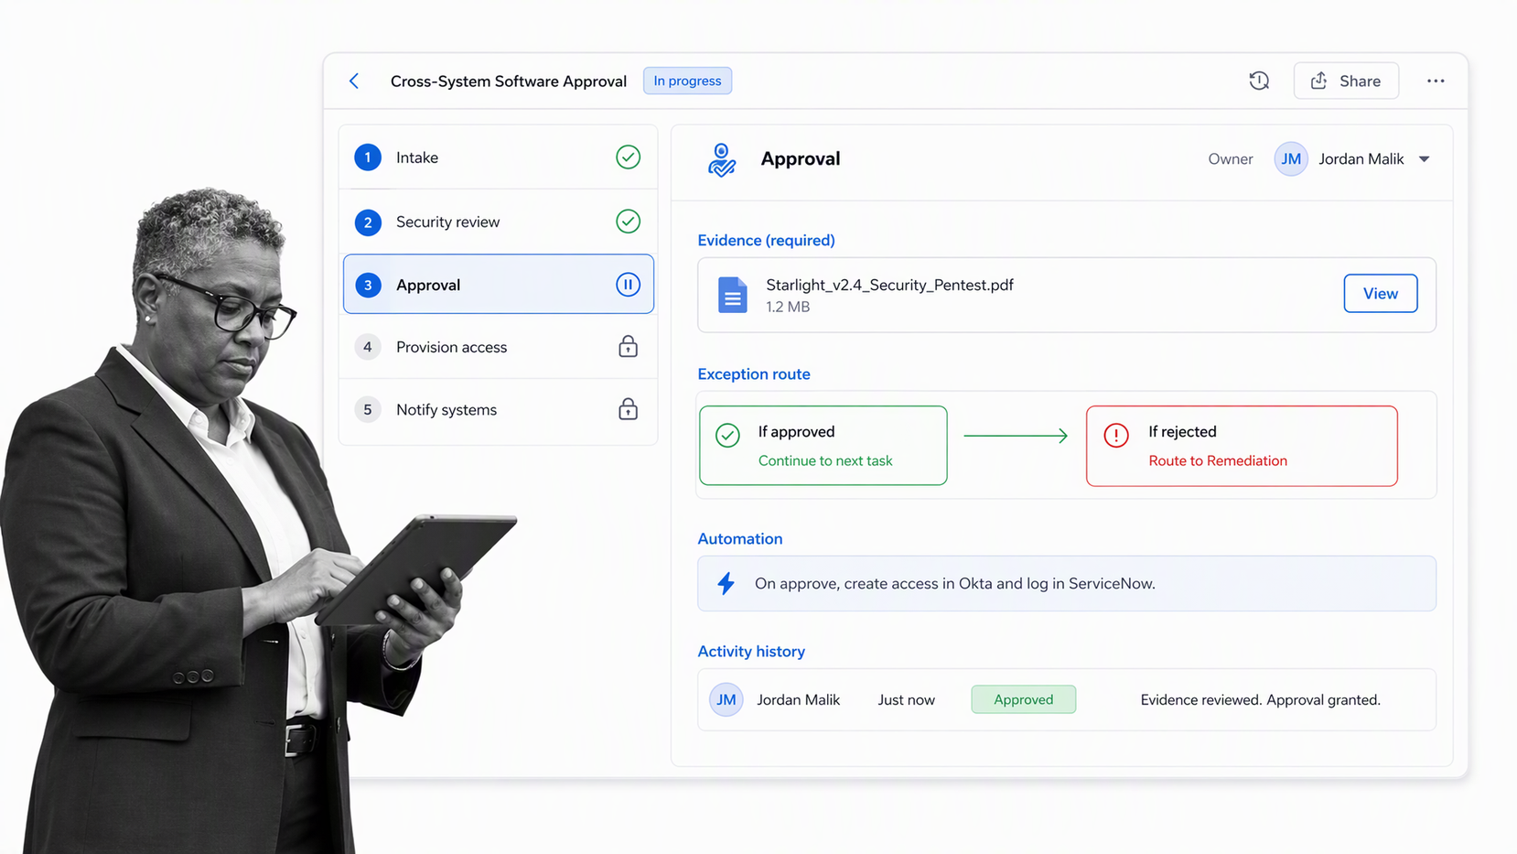Image resolution: width=1517 pixels, height=854 pixels.
Task: Click the Approval badge hand icon
Action: 721,159
